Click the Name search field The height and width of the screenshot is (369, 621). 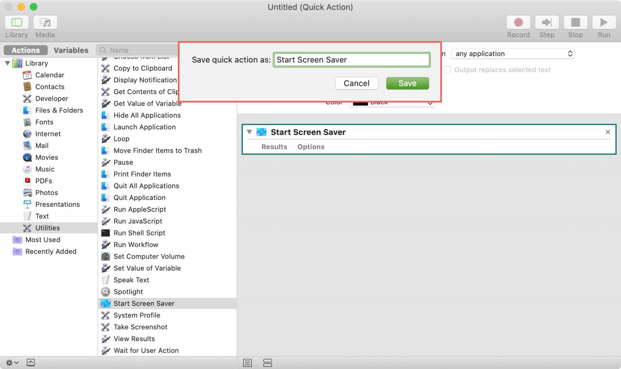click(138, 50)
